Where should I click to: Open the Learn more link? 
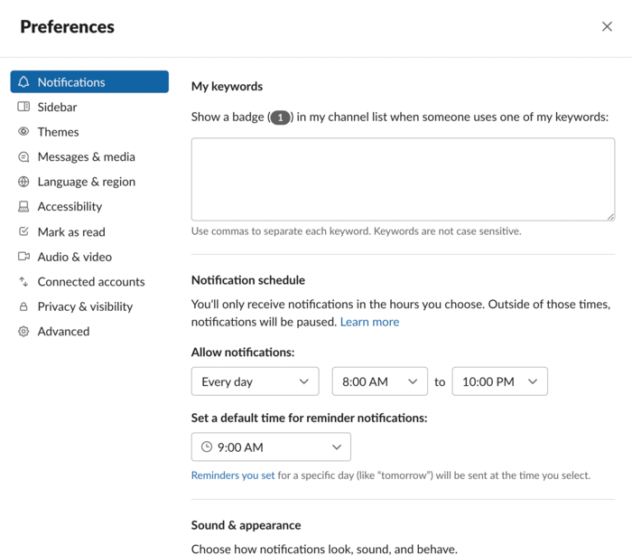369,322
